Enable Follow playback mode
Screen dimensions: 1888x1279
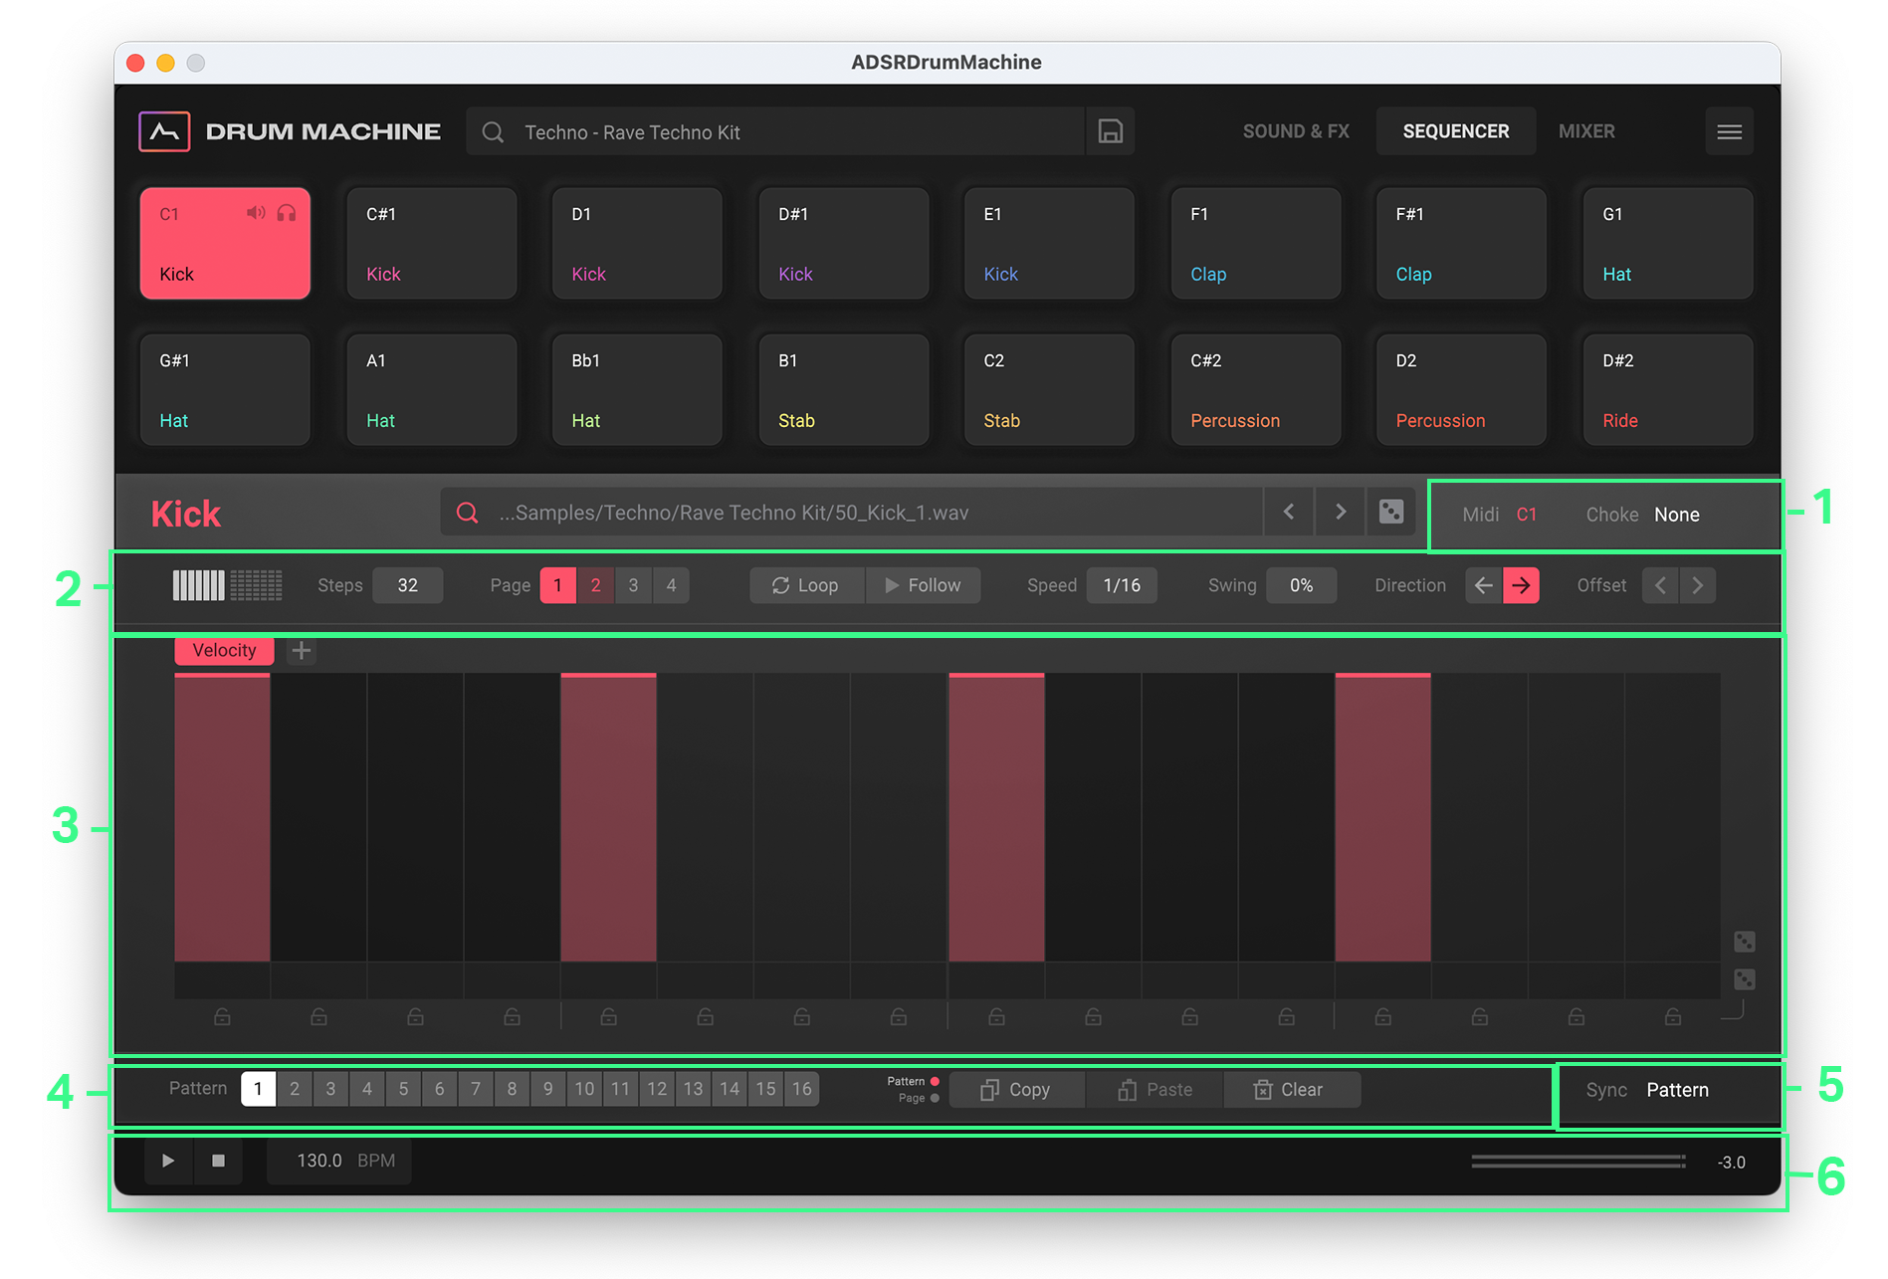[x=923, y=585]
